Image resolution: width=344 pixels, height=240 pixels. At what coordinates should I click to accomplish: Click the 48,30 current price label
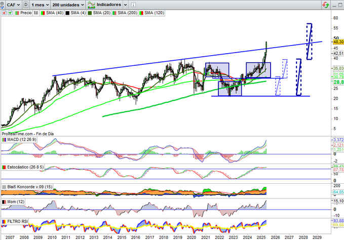pyautogui.click(x=338, y=42)
